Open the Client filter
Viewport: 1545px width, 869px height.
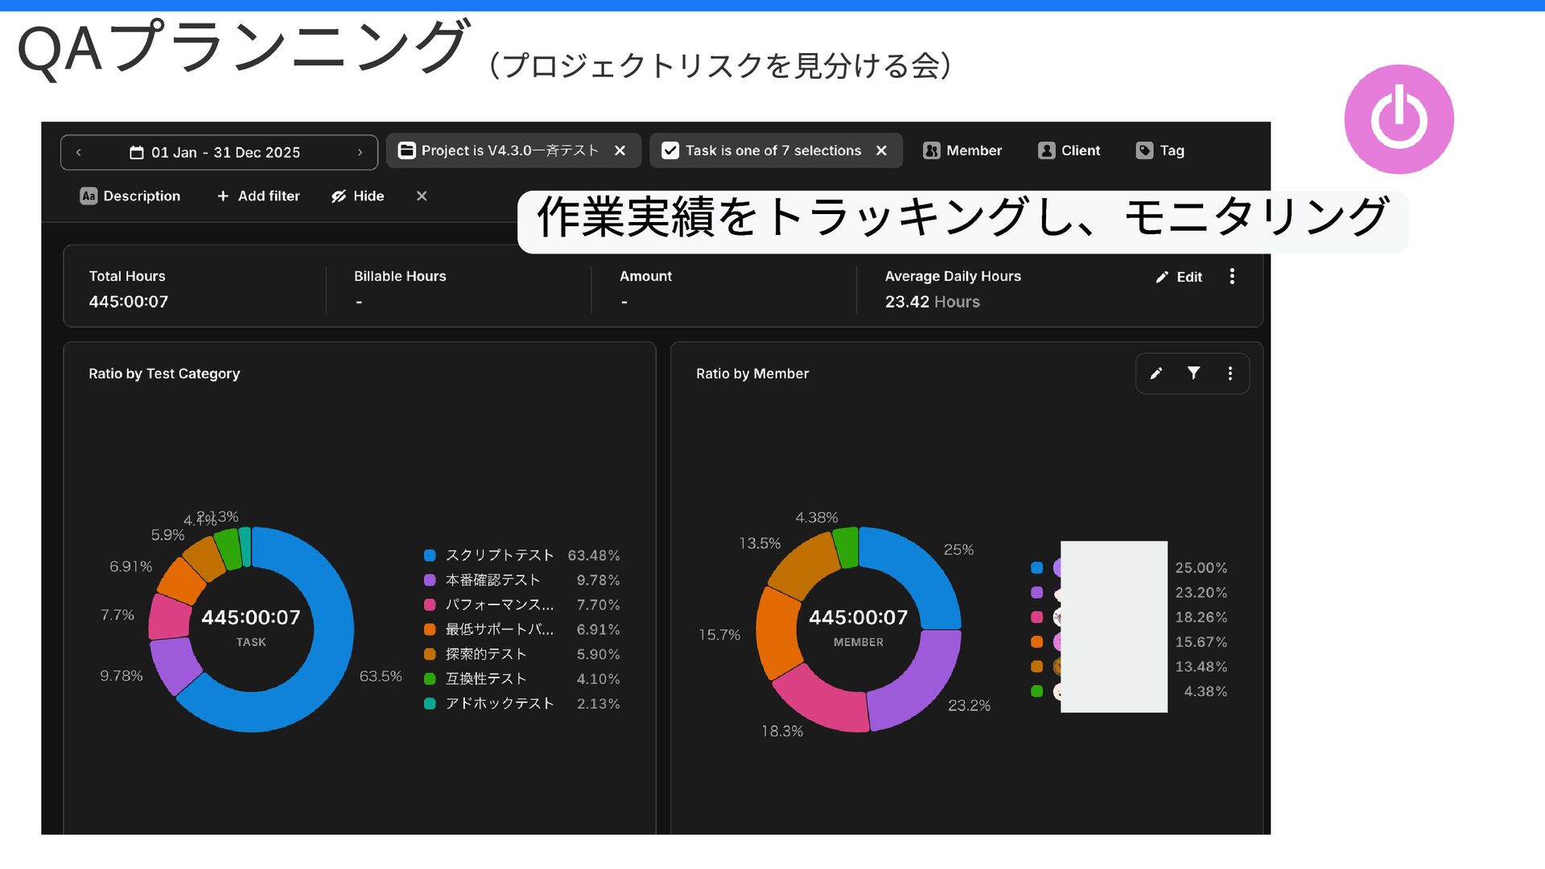click(x=1069, y=150)
